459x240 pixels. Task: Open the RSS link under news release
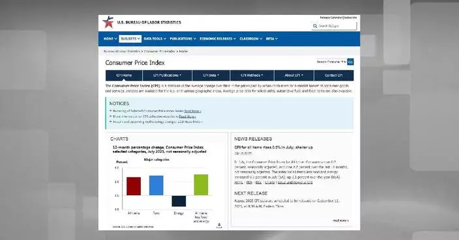258,183
